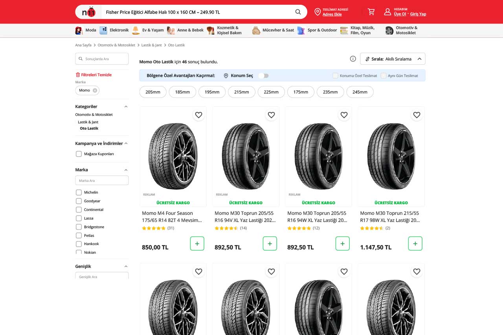Screen dimensions: 503x335
Task: Click the delivery address pin icon
Action: (318, 12)
